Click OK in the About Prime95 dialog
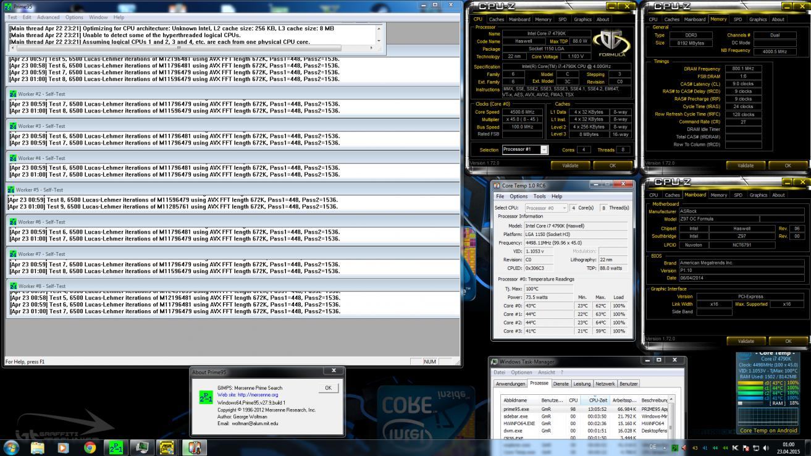This screenshot has width=811, height=456. pyautogui.click(x=328, y=388)
